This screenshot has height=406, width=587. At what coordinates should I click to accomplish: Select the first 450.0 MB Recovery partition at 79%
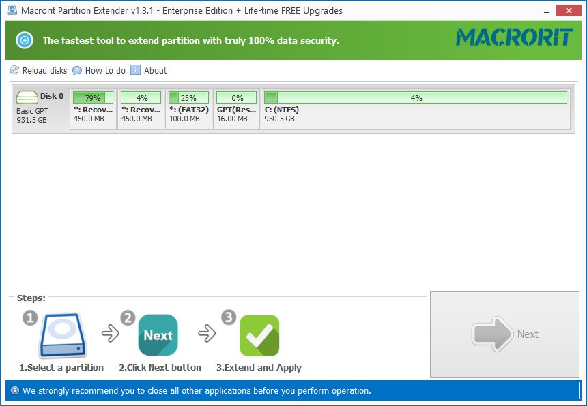(94, 109)
